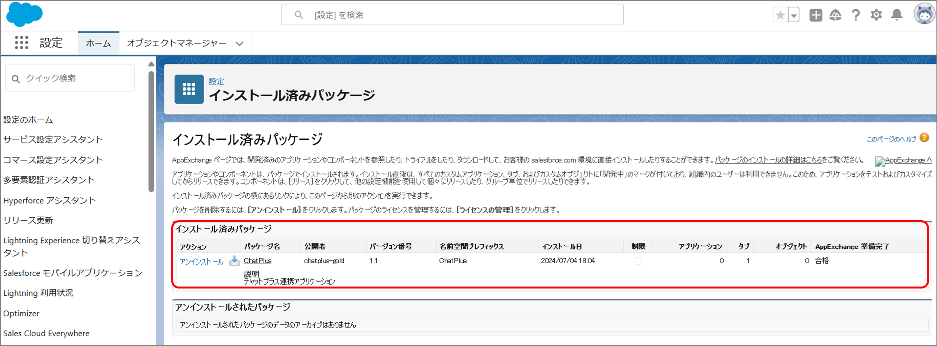Viewport: 937px width, 346px height.
Task: Click the Salesforce cloud logo
Action: click(24, 14)
